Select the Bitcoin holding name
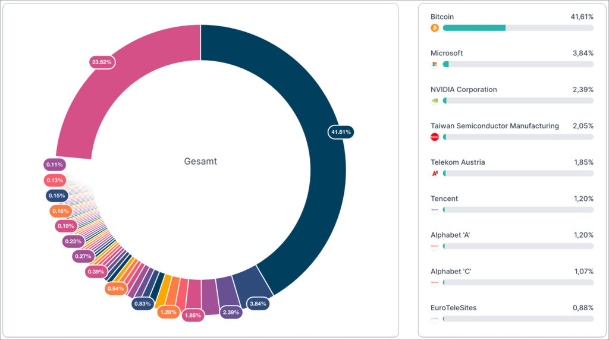The width and height of the screenshot is (609, 340). coord(442,17)
